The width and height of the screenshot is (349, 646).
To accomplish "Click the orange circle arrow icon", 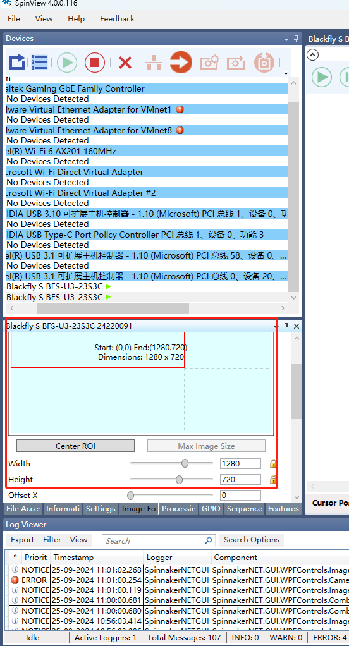I will coord(181,63).
